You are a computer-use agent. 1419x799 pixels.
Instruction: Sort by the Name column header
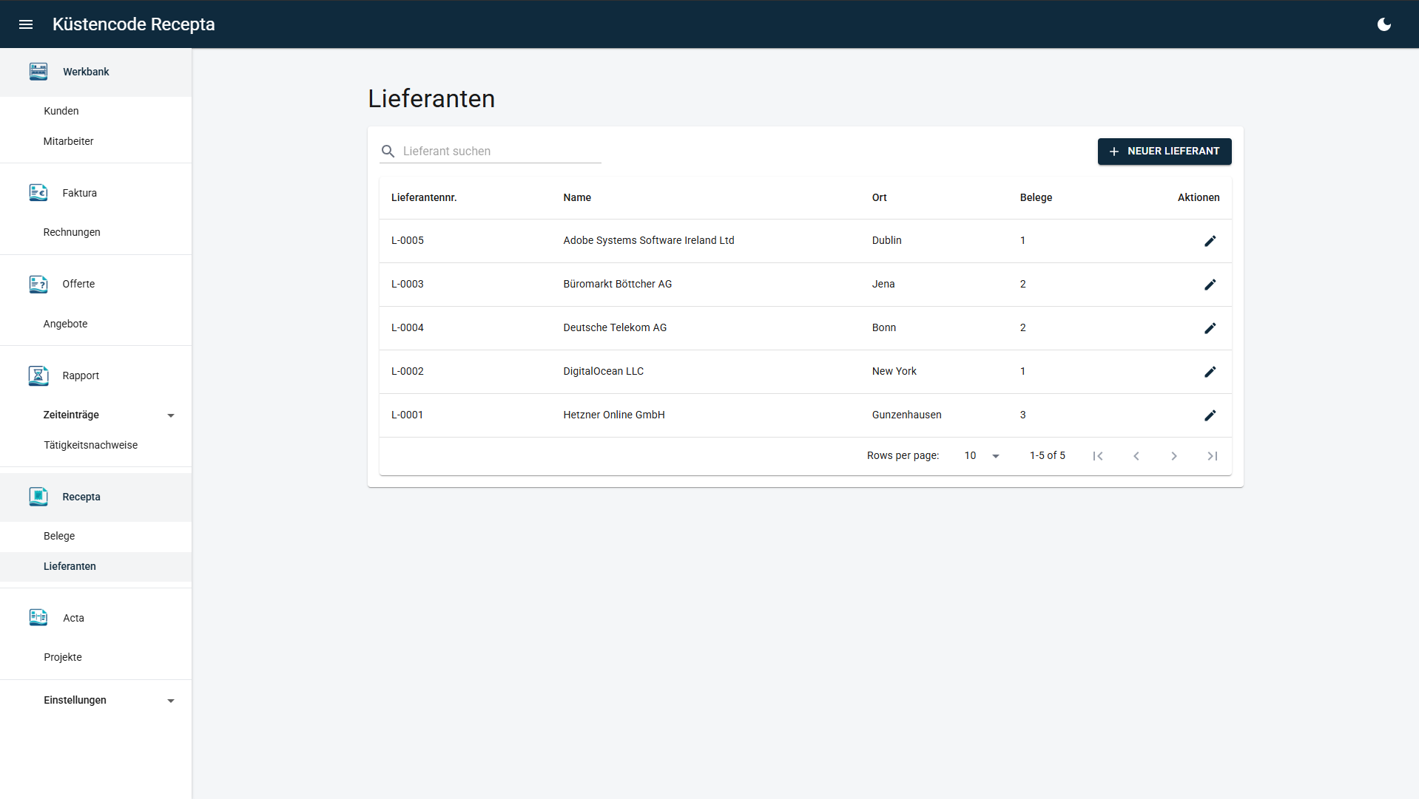577,197
